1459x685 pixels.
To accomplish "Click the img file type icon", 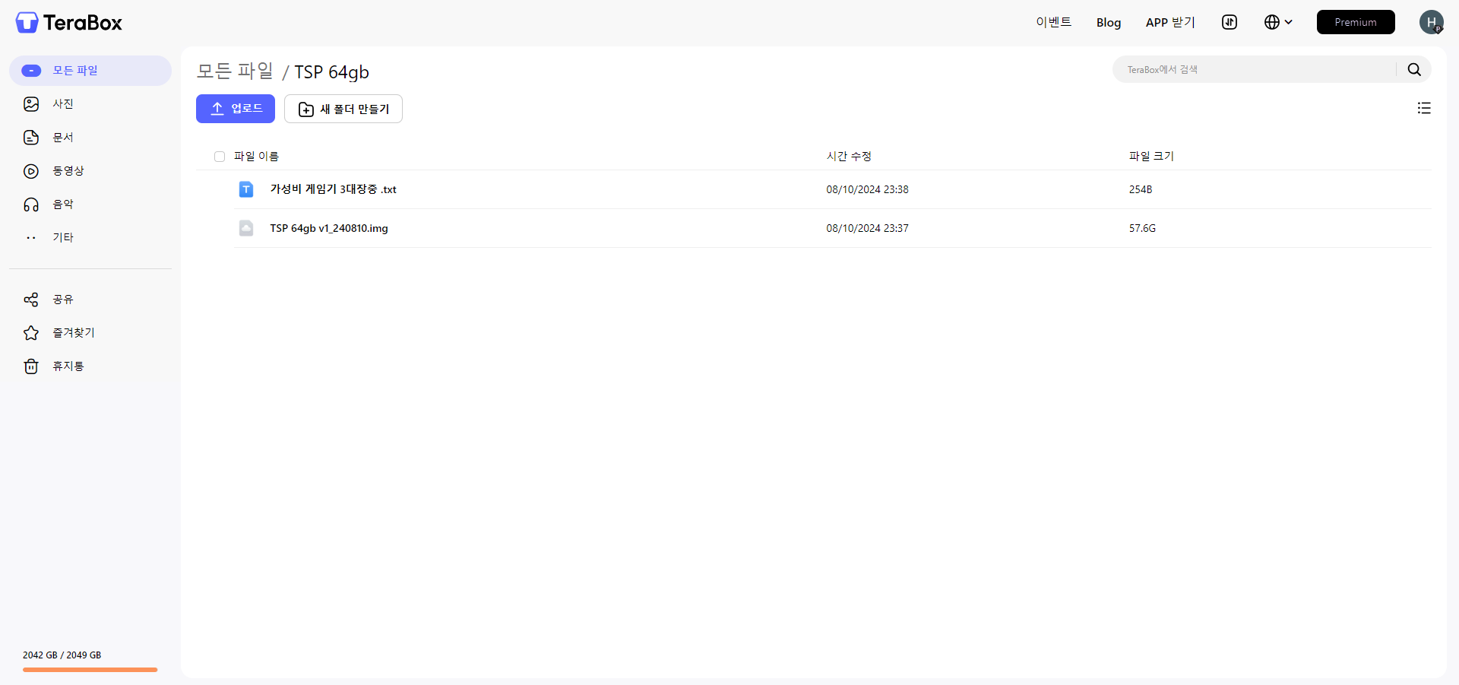I will click(246, 228).
